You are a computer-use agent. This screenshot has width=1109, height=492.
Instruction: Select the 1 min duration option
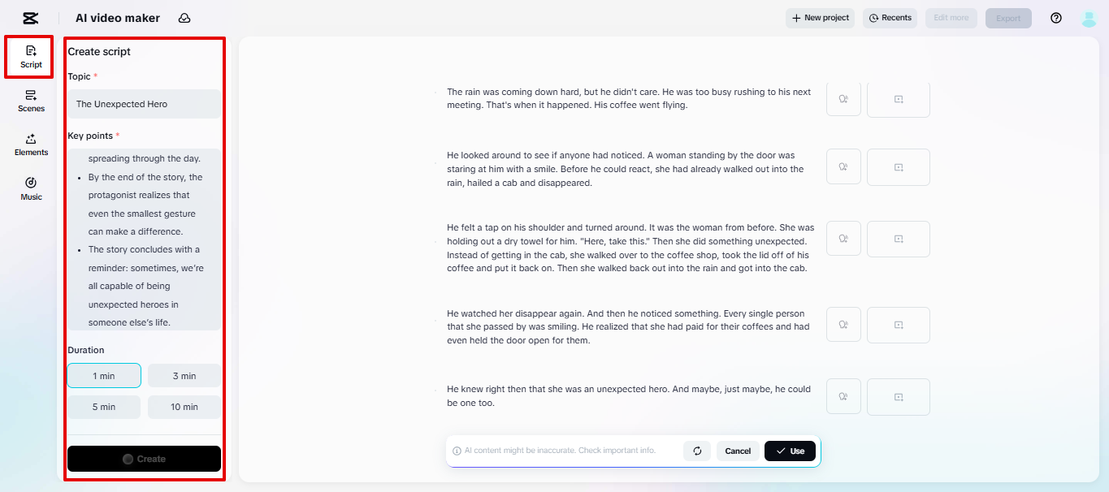pyautogui.click(x=104, y=376)
